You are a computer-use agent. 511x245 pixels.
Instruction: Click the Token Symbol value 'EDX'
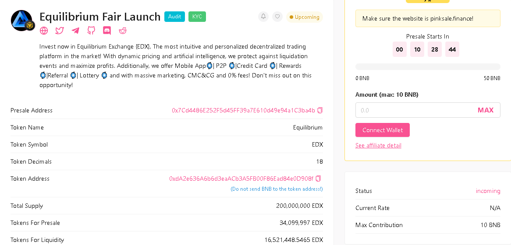[317, 144]
